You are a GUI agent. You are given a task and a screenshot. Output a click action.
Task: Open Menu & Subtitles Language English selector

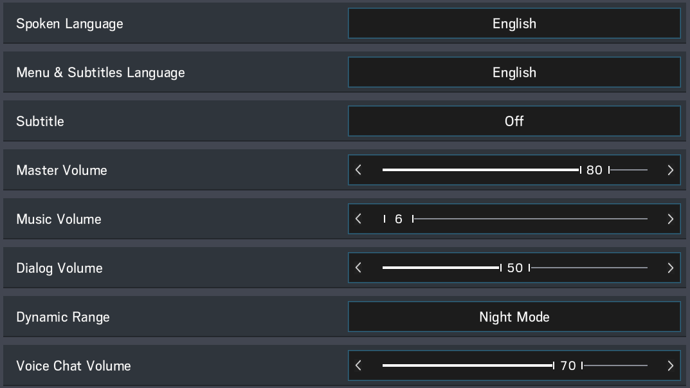pos(514,73)
